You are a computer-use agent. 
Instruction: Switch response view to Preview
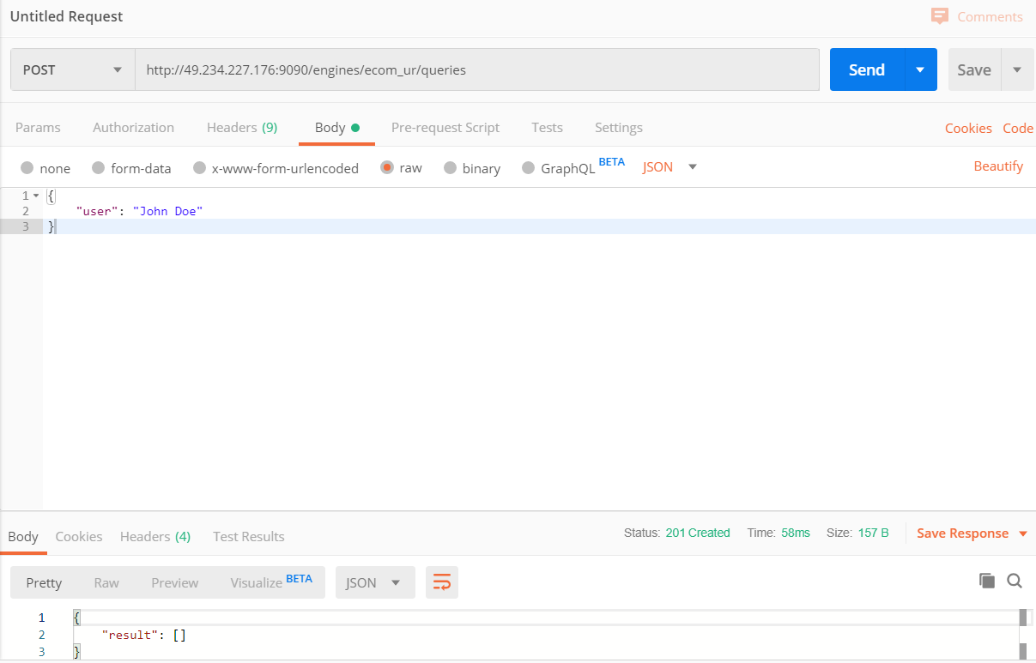(175, 582)
